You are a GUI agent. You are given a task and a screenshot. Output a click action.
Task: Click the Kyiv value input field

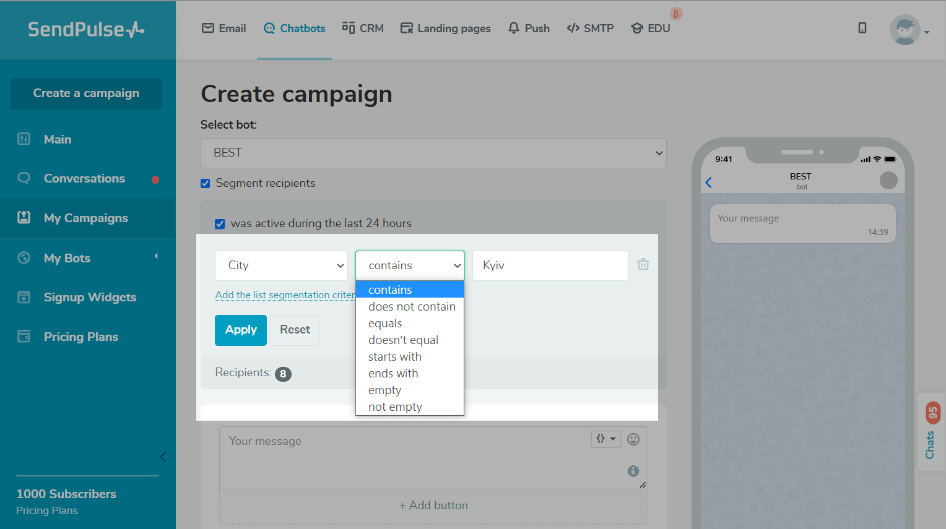550,265
